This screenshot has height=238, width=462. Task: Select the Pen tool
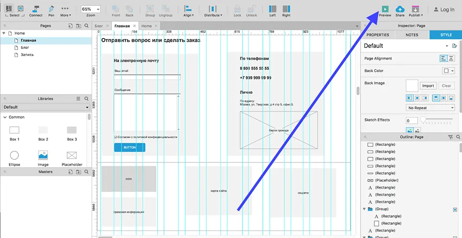[x=51, y=9]
